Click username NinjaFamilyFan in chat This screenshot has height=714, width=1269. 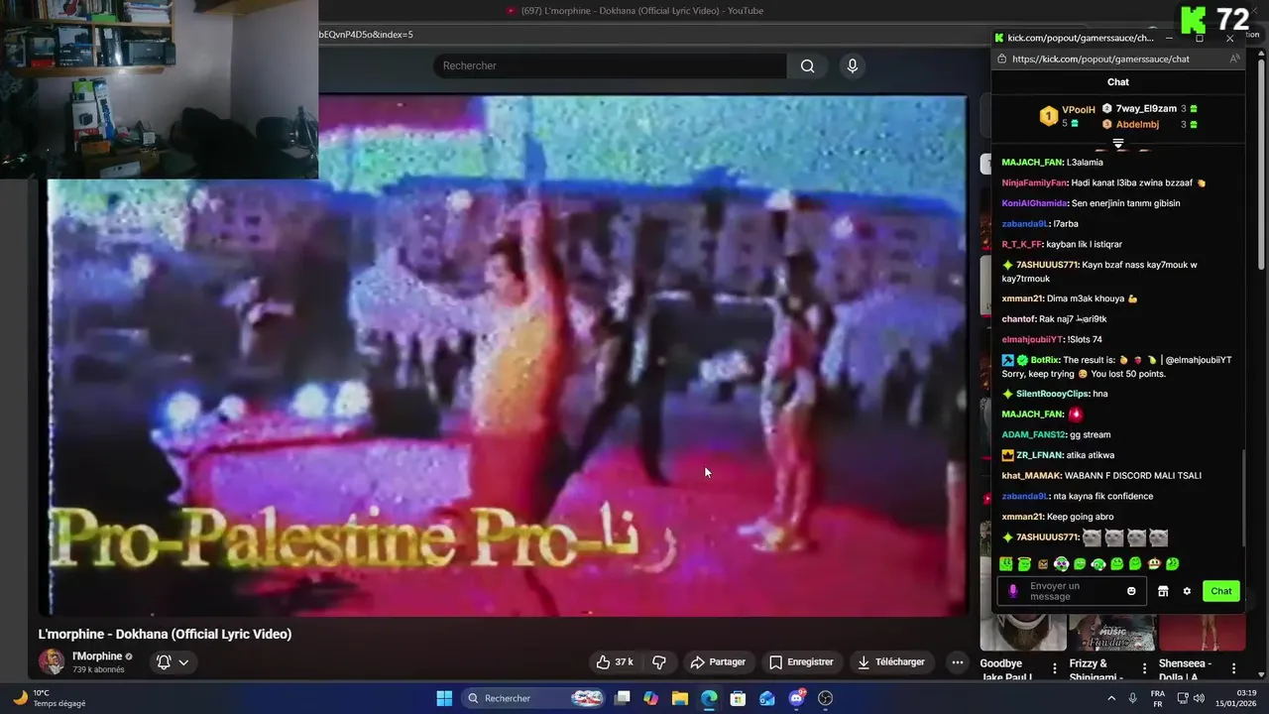point(1034,182)
